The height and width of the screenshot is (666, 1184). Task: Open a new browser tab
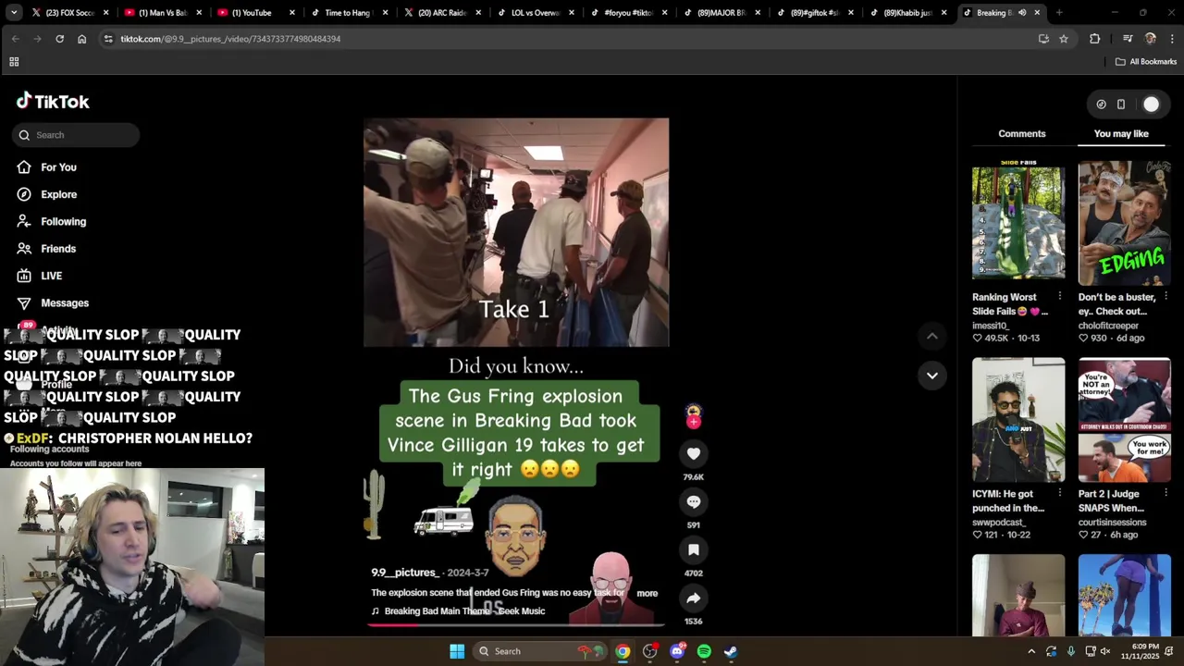pos(1059,13)
